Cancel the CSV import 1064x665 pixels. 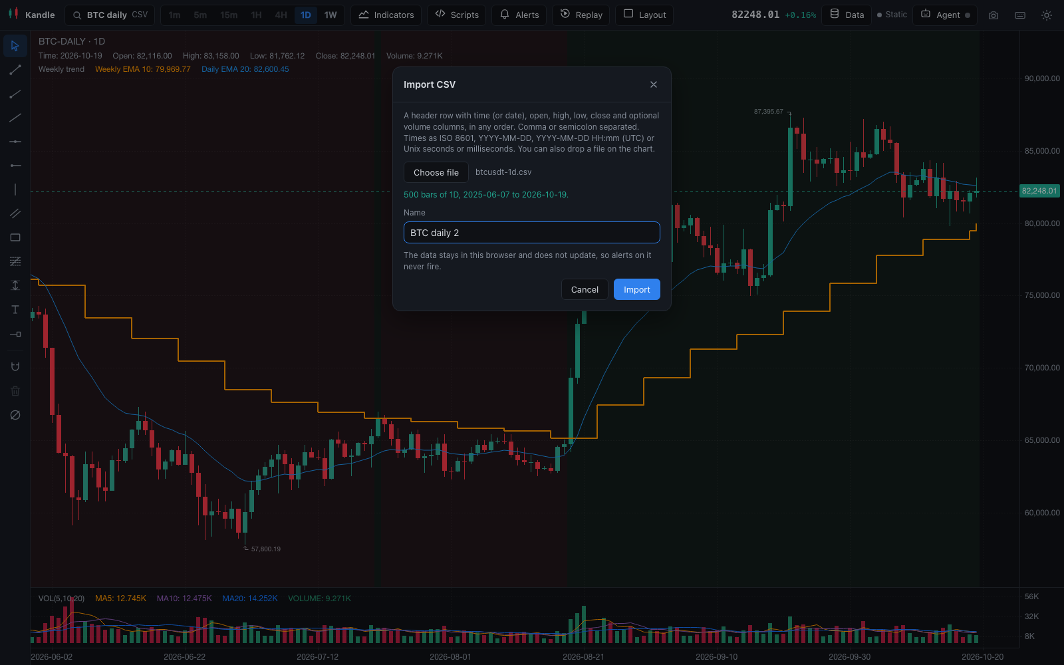coord(585,289)
